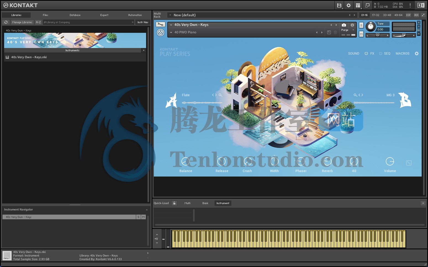Toggle KSP multi script editor
This screenshot has height=267, width=428.
(408, 15)
